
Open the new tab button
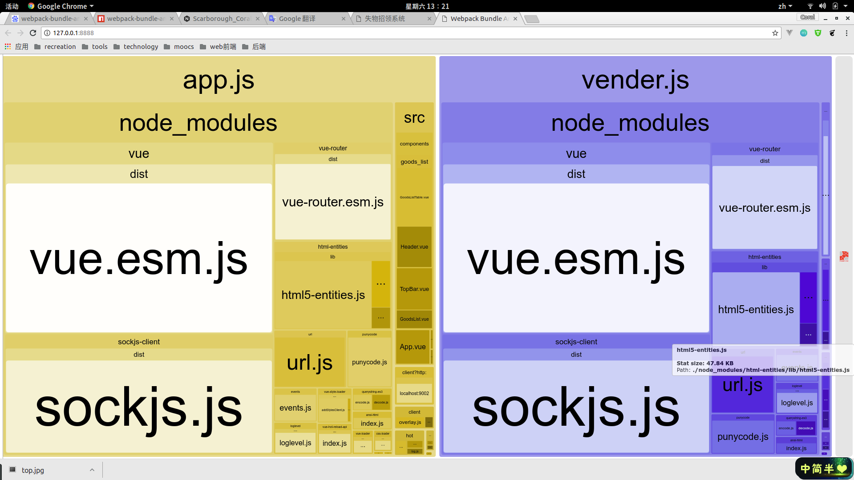point(531,19)
